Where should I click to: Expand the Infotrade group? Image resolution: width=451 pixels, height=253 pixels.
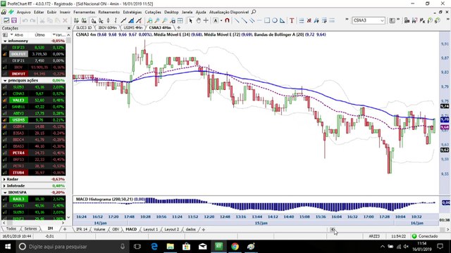tap(4, 186)
